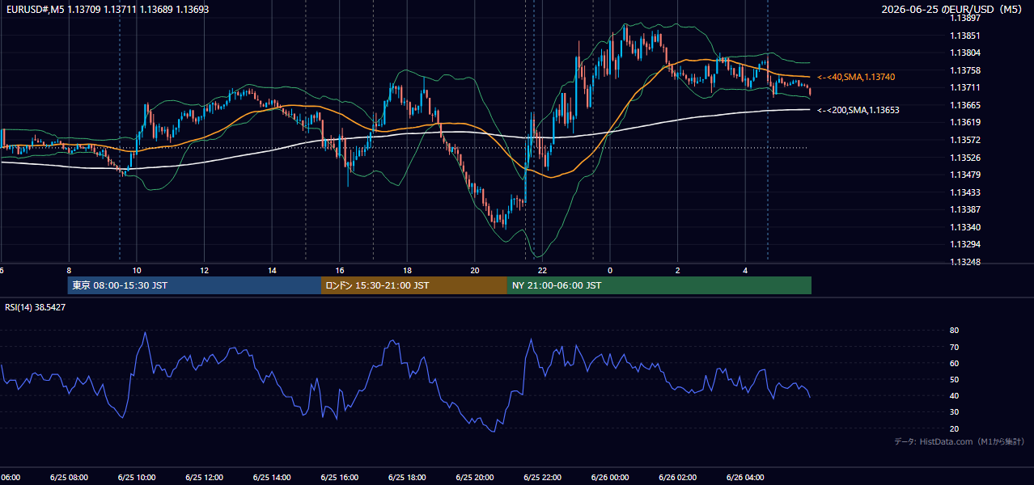Click the 6/25 08:00 date label
1034x485 pixels.
point(69,478)
